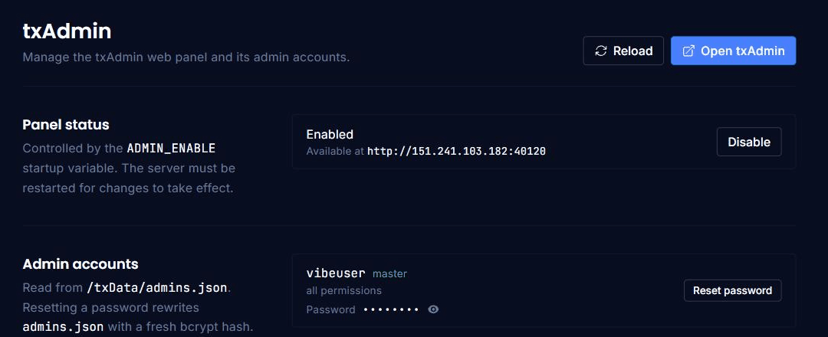Open the txAdmin panel via the blue button
The image size is (828, 337).
coord(733,51)
